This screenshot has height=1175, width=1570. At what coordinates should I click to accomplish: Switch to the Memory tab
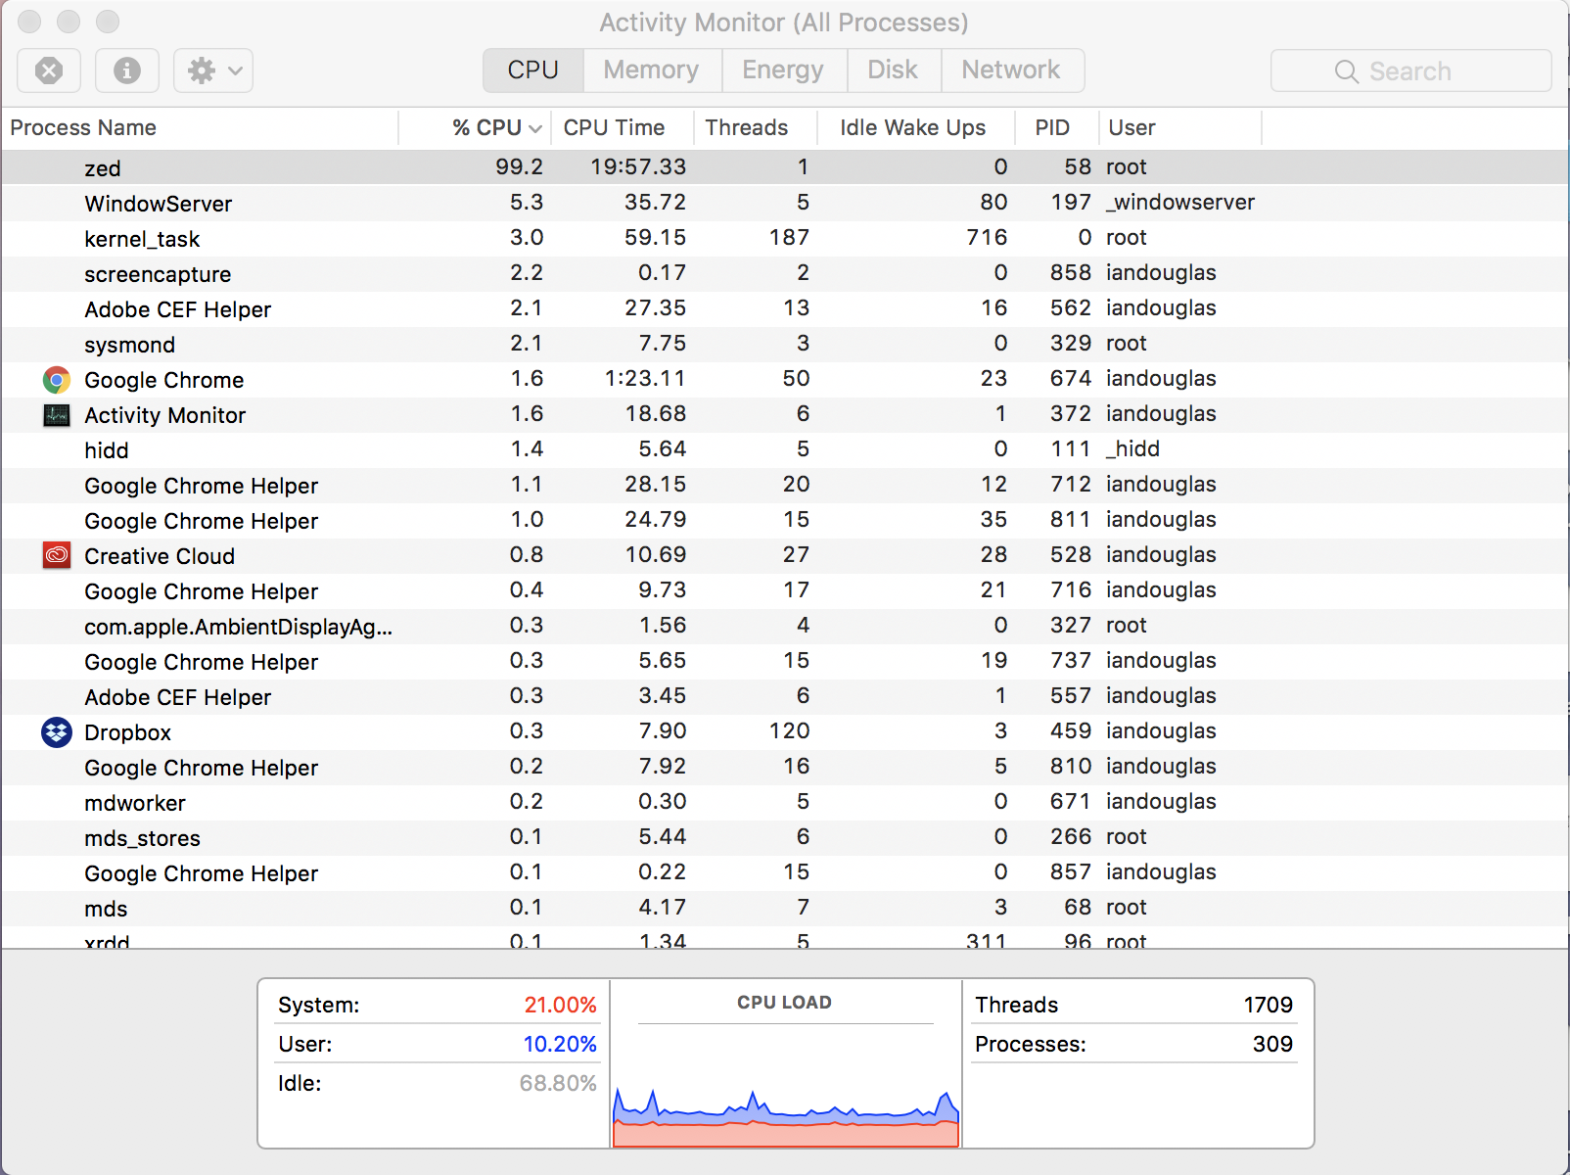coord(652,70)
